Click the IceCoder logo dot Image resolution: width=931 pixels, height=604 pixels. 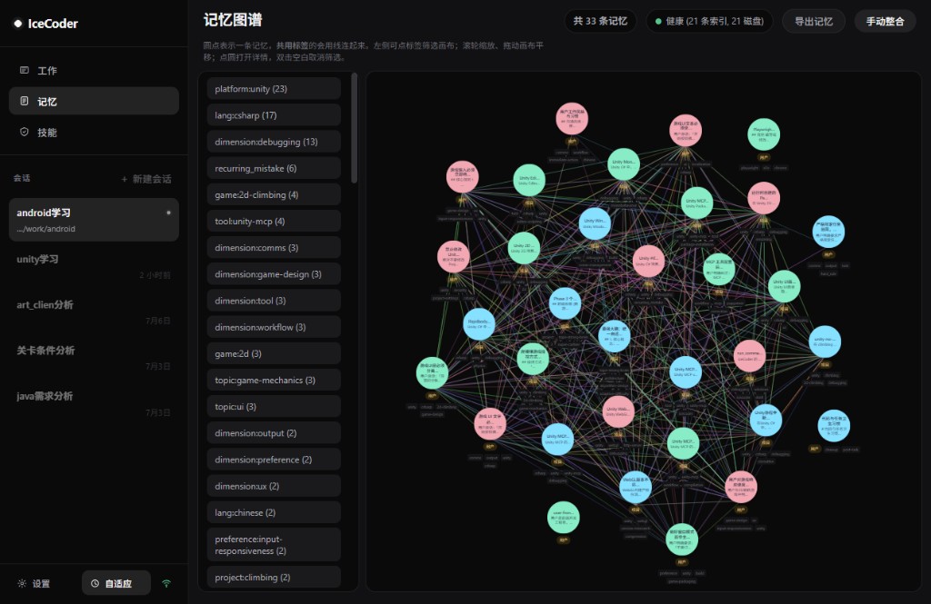[x=18, y=24]
